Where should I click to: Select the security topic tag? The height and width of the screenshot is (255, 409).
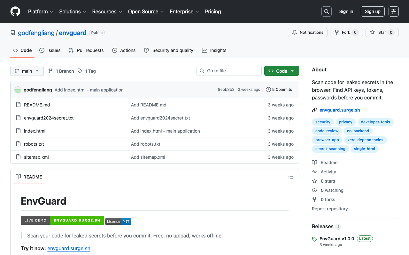point(323,122)
